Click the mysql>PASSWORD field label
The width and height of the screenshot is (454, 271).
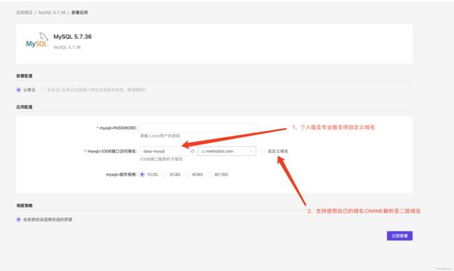coord(117,127)
